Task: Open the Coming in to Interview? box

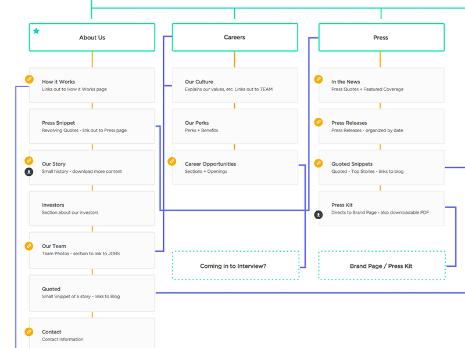Action: pos(235,266)
